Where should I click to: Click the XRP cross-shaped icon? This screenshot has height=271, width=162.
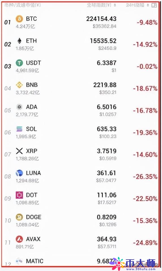(x=19, y=151)
